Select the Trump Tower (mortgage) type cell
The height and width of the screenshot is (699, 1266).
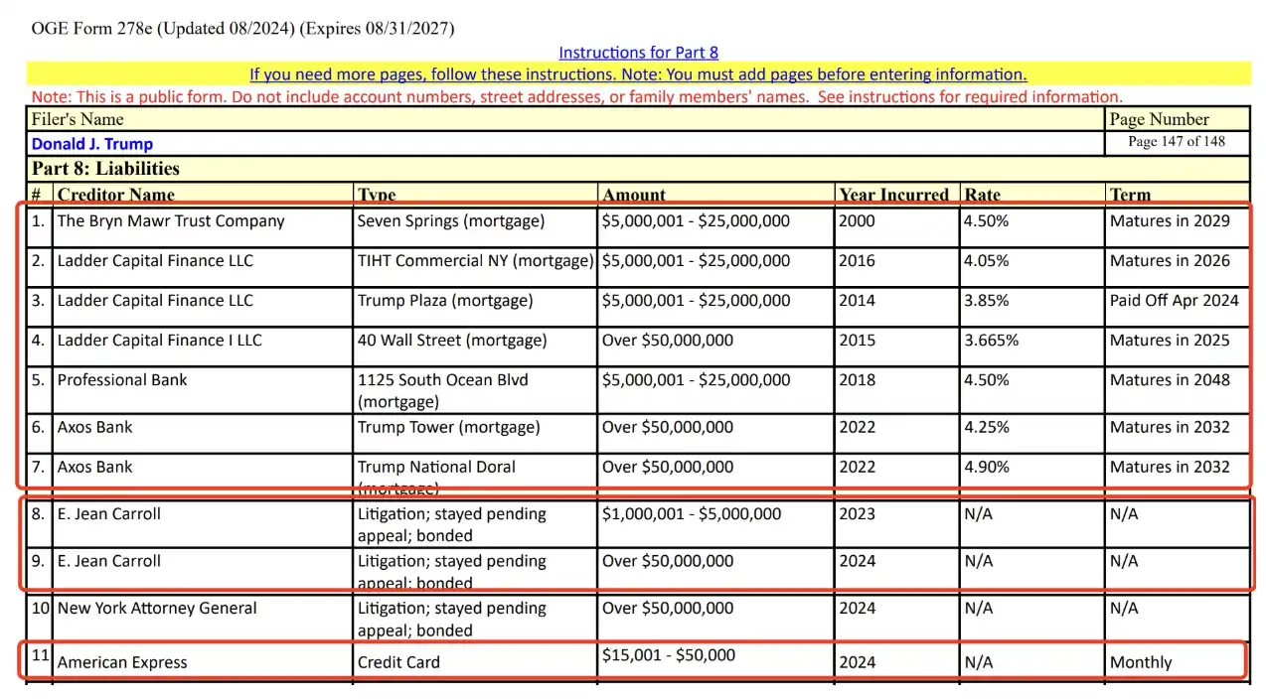point(449,428)
